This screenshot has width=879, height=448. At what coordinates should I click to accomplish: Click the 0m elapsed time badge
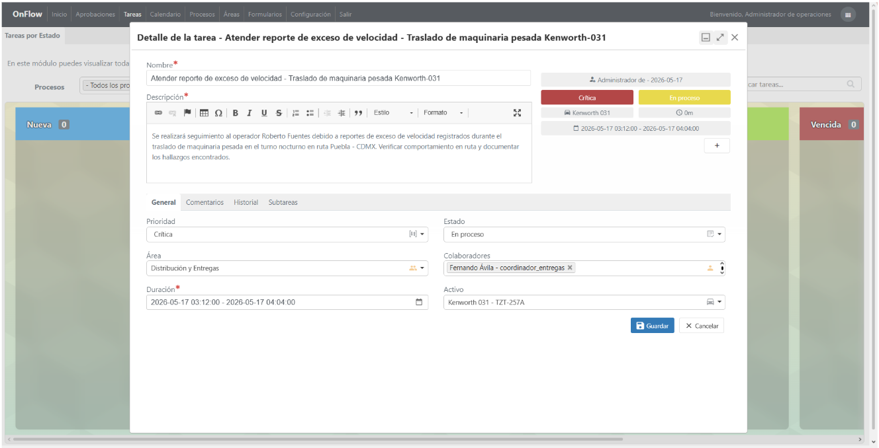(684, 113)
